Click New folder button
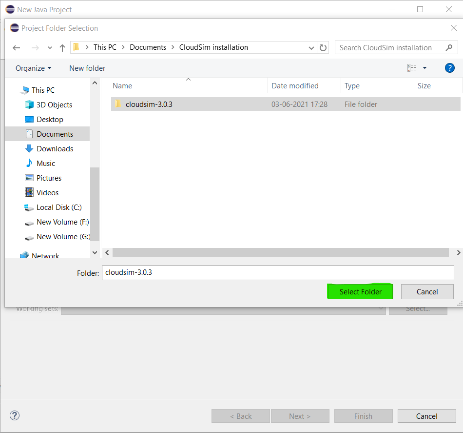 [87, 68]
